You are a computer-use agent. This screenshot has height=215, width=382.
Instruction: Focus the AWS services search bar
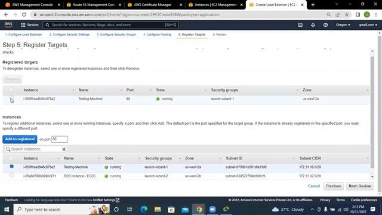[111, 25]
